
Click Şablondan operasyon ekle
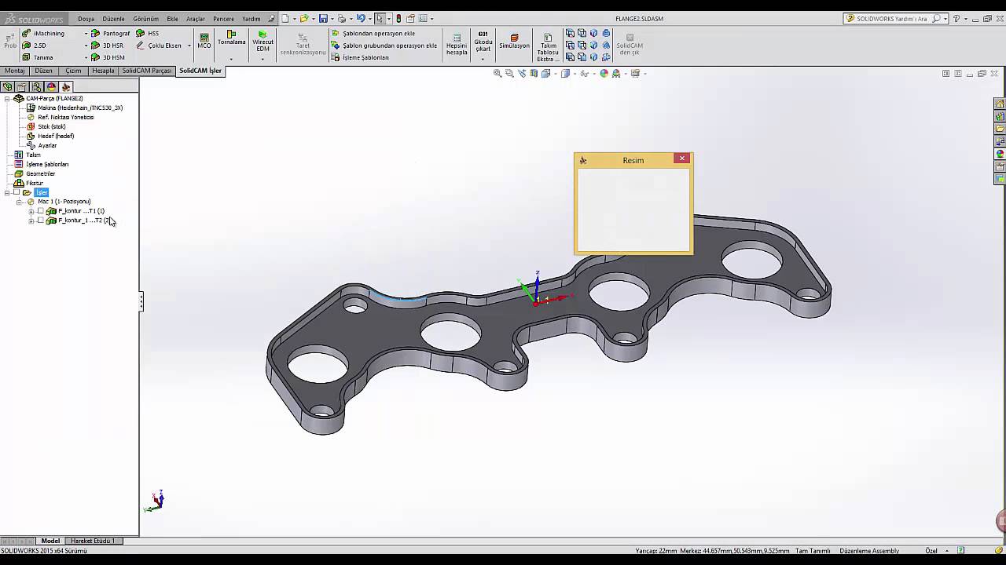[x=373, y=34]
